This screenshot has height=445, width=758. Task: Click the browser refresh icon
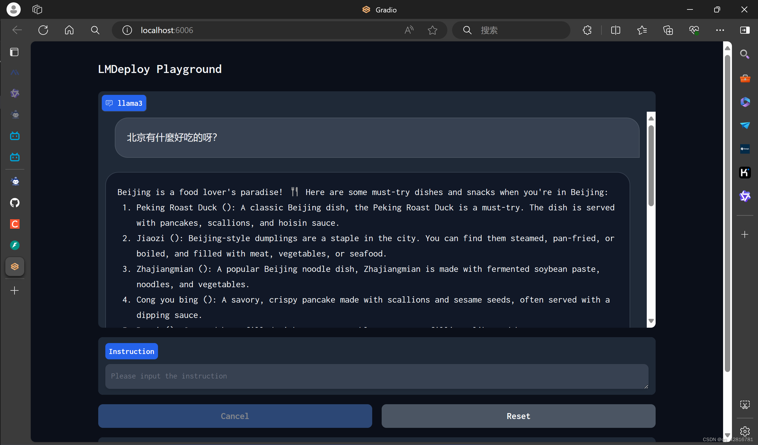tap(43, 30)
